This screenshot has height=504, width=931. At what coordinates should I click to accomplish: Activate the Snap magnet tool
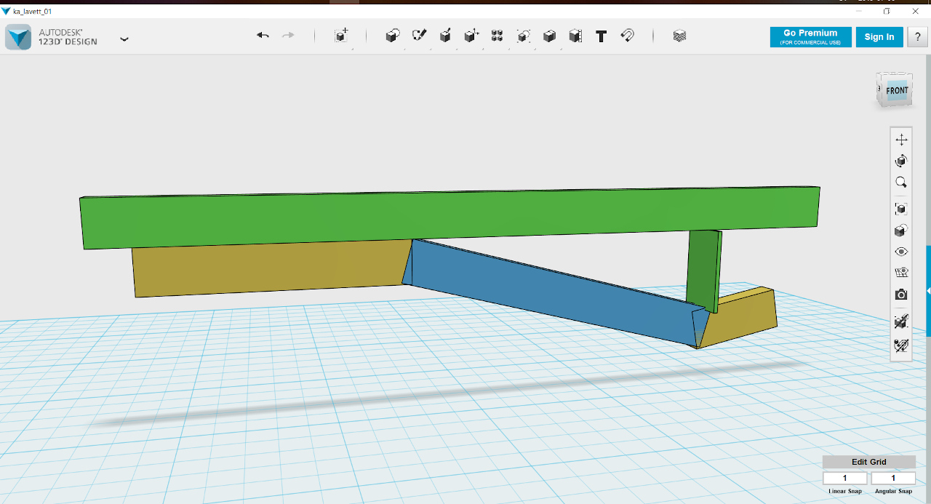coord(627,36)
